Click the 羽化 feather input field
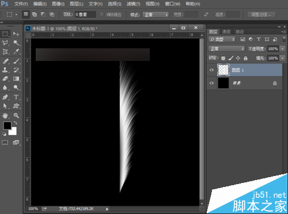 tap(85, 14)
